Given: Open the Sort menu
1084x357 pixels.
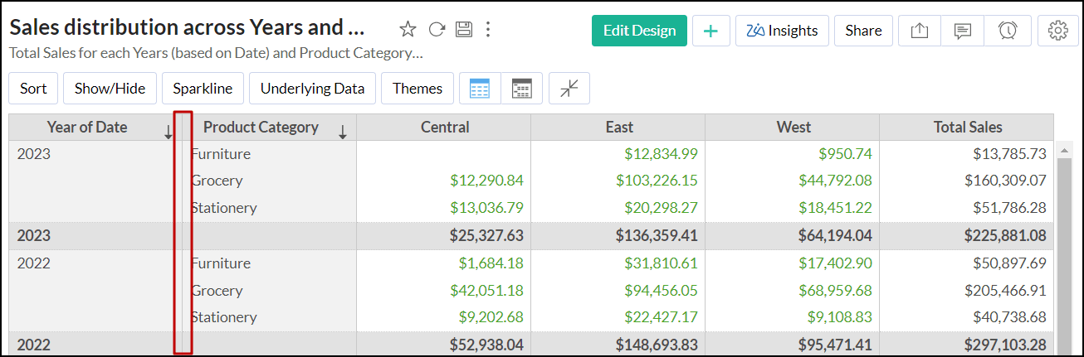Looking at the screenshot, I should [x=33, y=89].
